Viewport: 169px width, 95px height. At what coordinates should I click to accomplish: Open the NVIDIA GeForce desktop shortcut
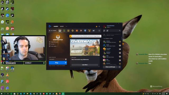7,22
